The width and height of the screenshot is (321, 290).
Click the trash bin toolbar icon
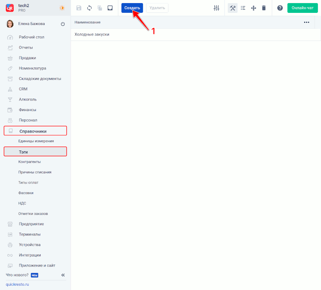264,8
